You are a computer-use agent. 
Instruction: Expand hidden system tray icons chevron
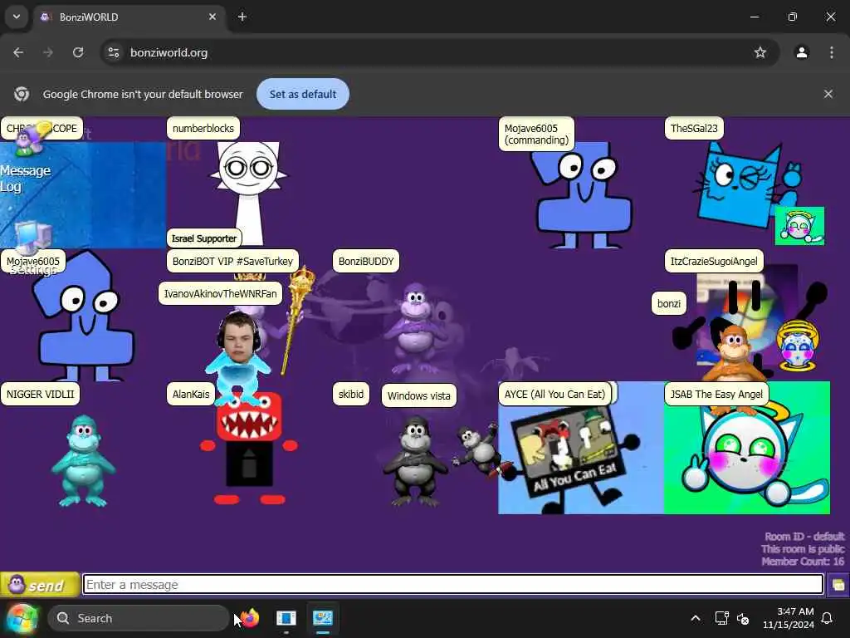coord(696,618)
